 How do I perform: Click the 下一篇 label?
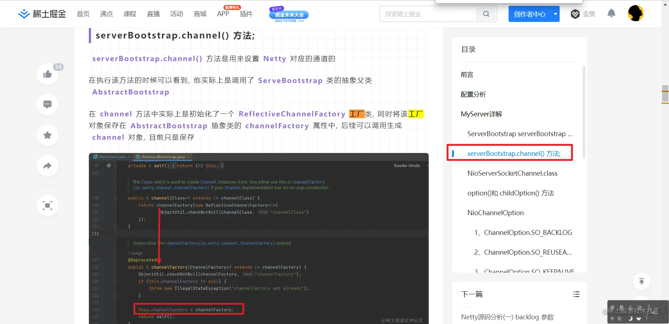(x=472, y=294)
